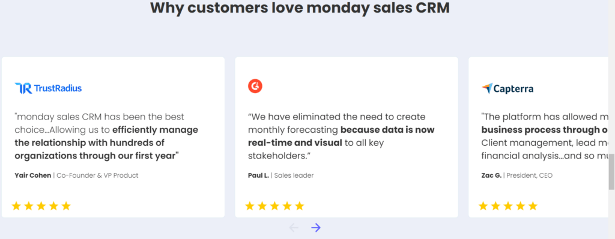
Task: Click the grayed-out previous arrow
Action: [294, 228]
